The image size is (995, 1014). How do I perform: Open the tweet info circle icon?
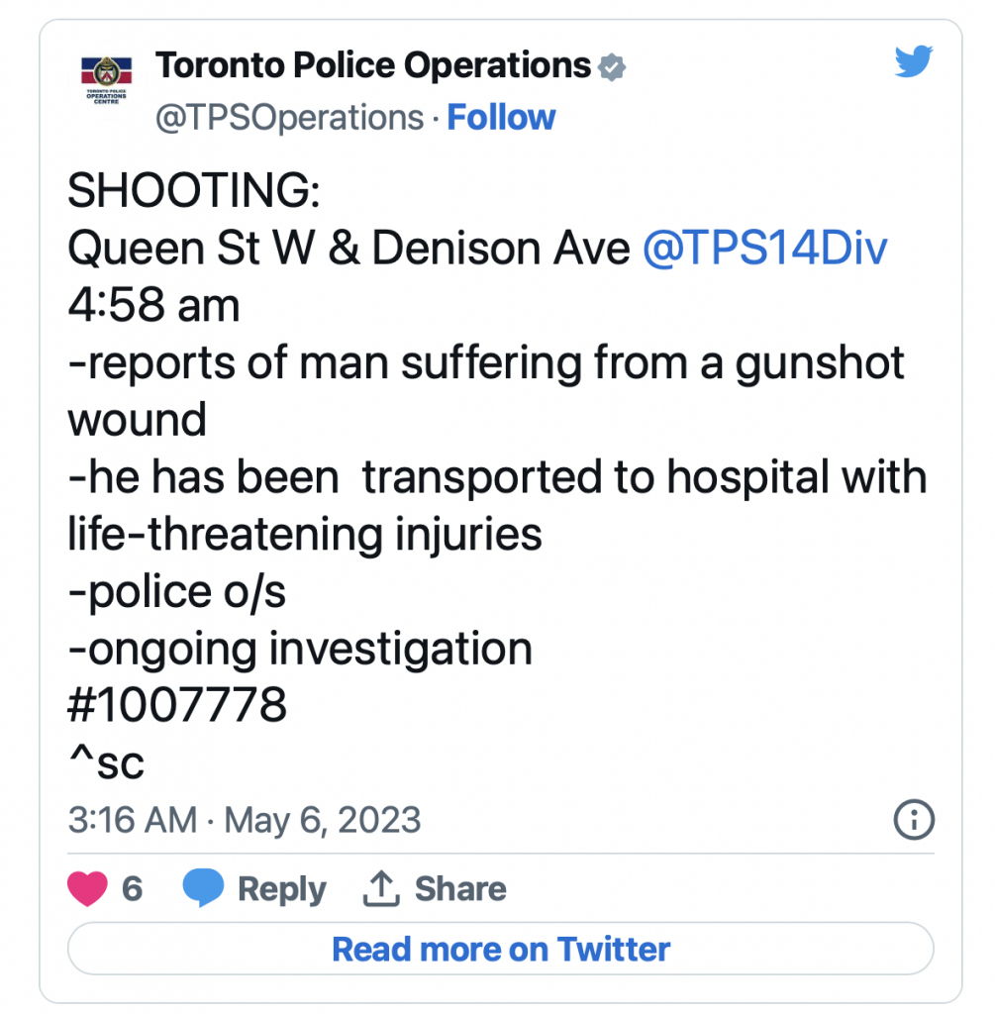[x=914, y=820]
